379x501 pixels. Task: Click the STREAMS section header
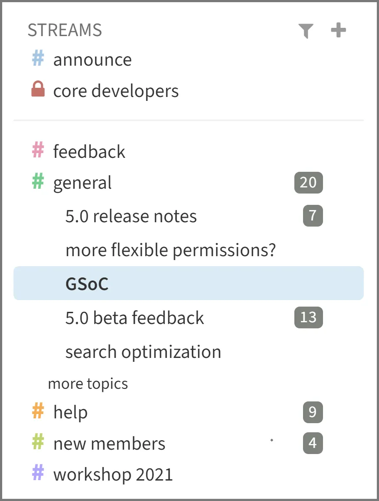[x=65, y=30]
